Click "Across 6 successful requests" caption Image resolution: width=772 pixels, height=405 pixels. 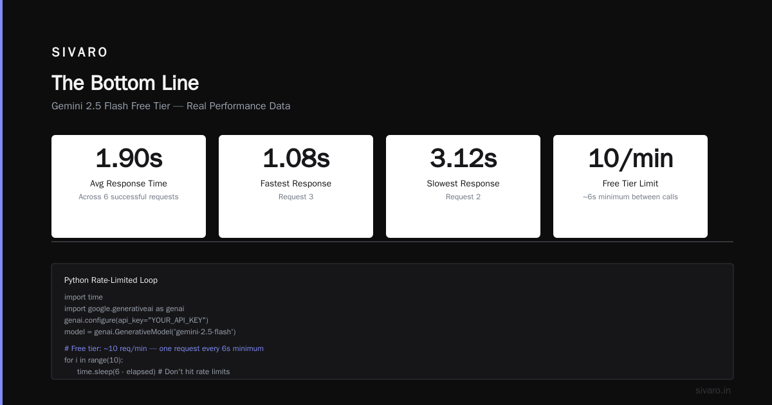[x=129, y=197]
